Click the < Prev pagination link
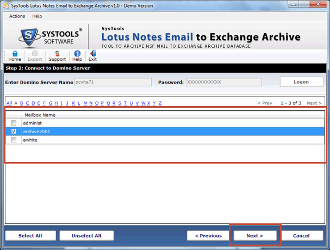This screenshot has width=330, height=250. (x=265, y=103)
